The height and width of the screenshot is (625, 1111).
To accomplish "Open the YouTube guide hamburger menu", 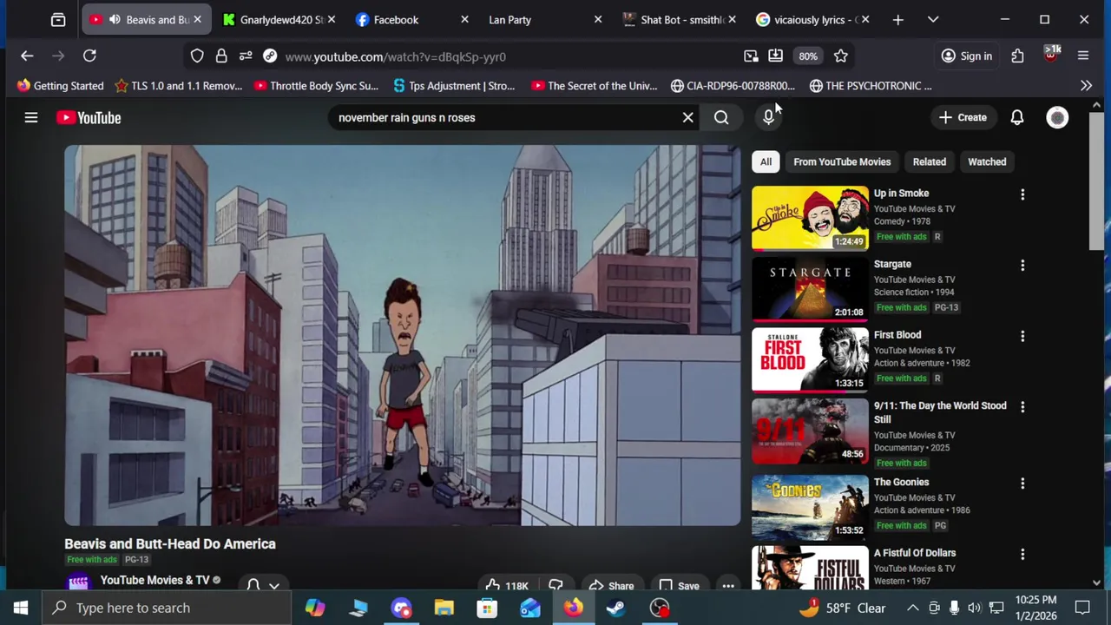I will pos(31,117).
